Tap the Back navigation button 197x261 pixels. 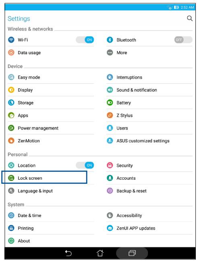[68, 253]
